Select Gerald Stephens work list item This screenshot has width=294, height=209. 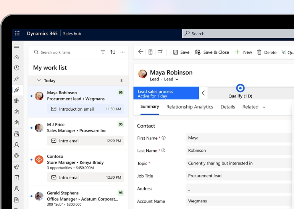(78, 198)
